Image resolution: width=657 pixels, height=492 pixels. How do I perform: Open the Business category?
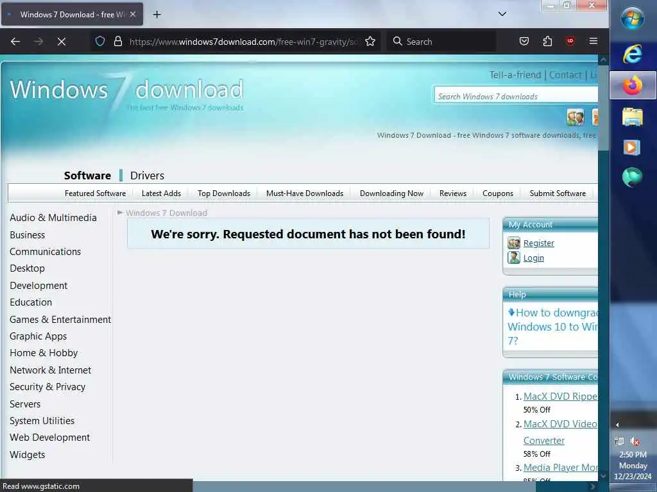27,234
